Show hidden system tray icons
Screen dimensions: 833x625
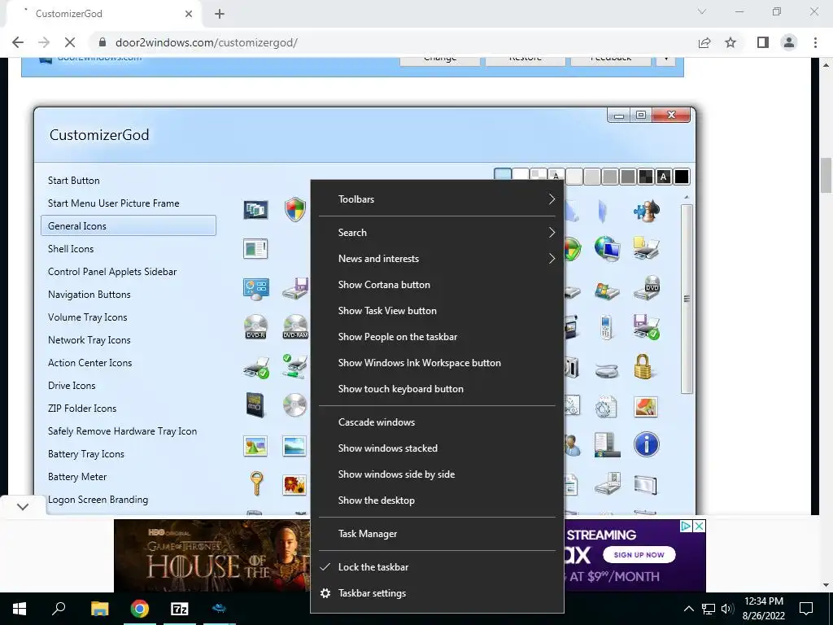point(688,609)
